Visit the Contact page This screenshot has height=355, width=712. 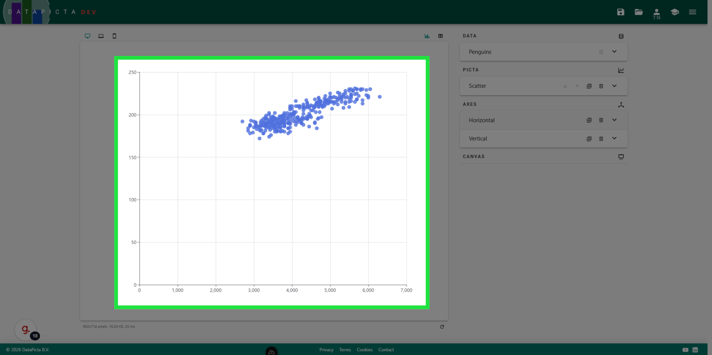point(386,349)
